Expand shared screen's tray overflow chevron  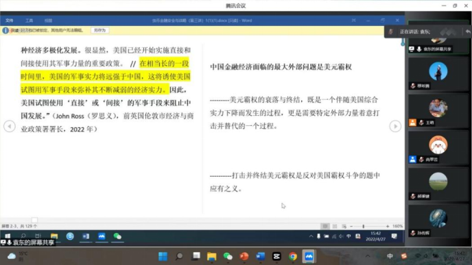tap(311, 236)
